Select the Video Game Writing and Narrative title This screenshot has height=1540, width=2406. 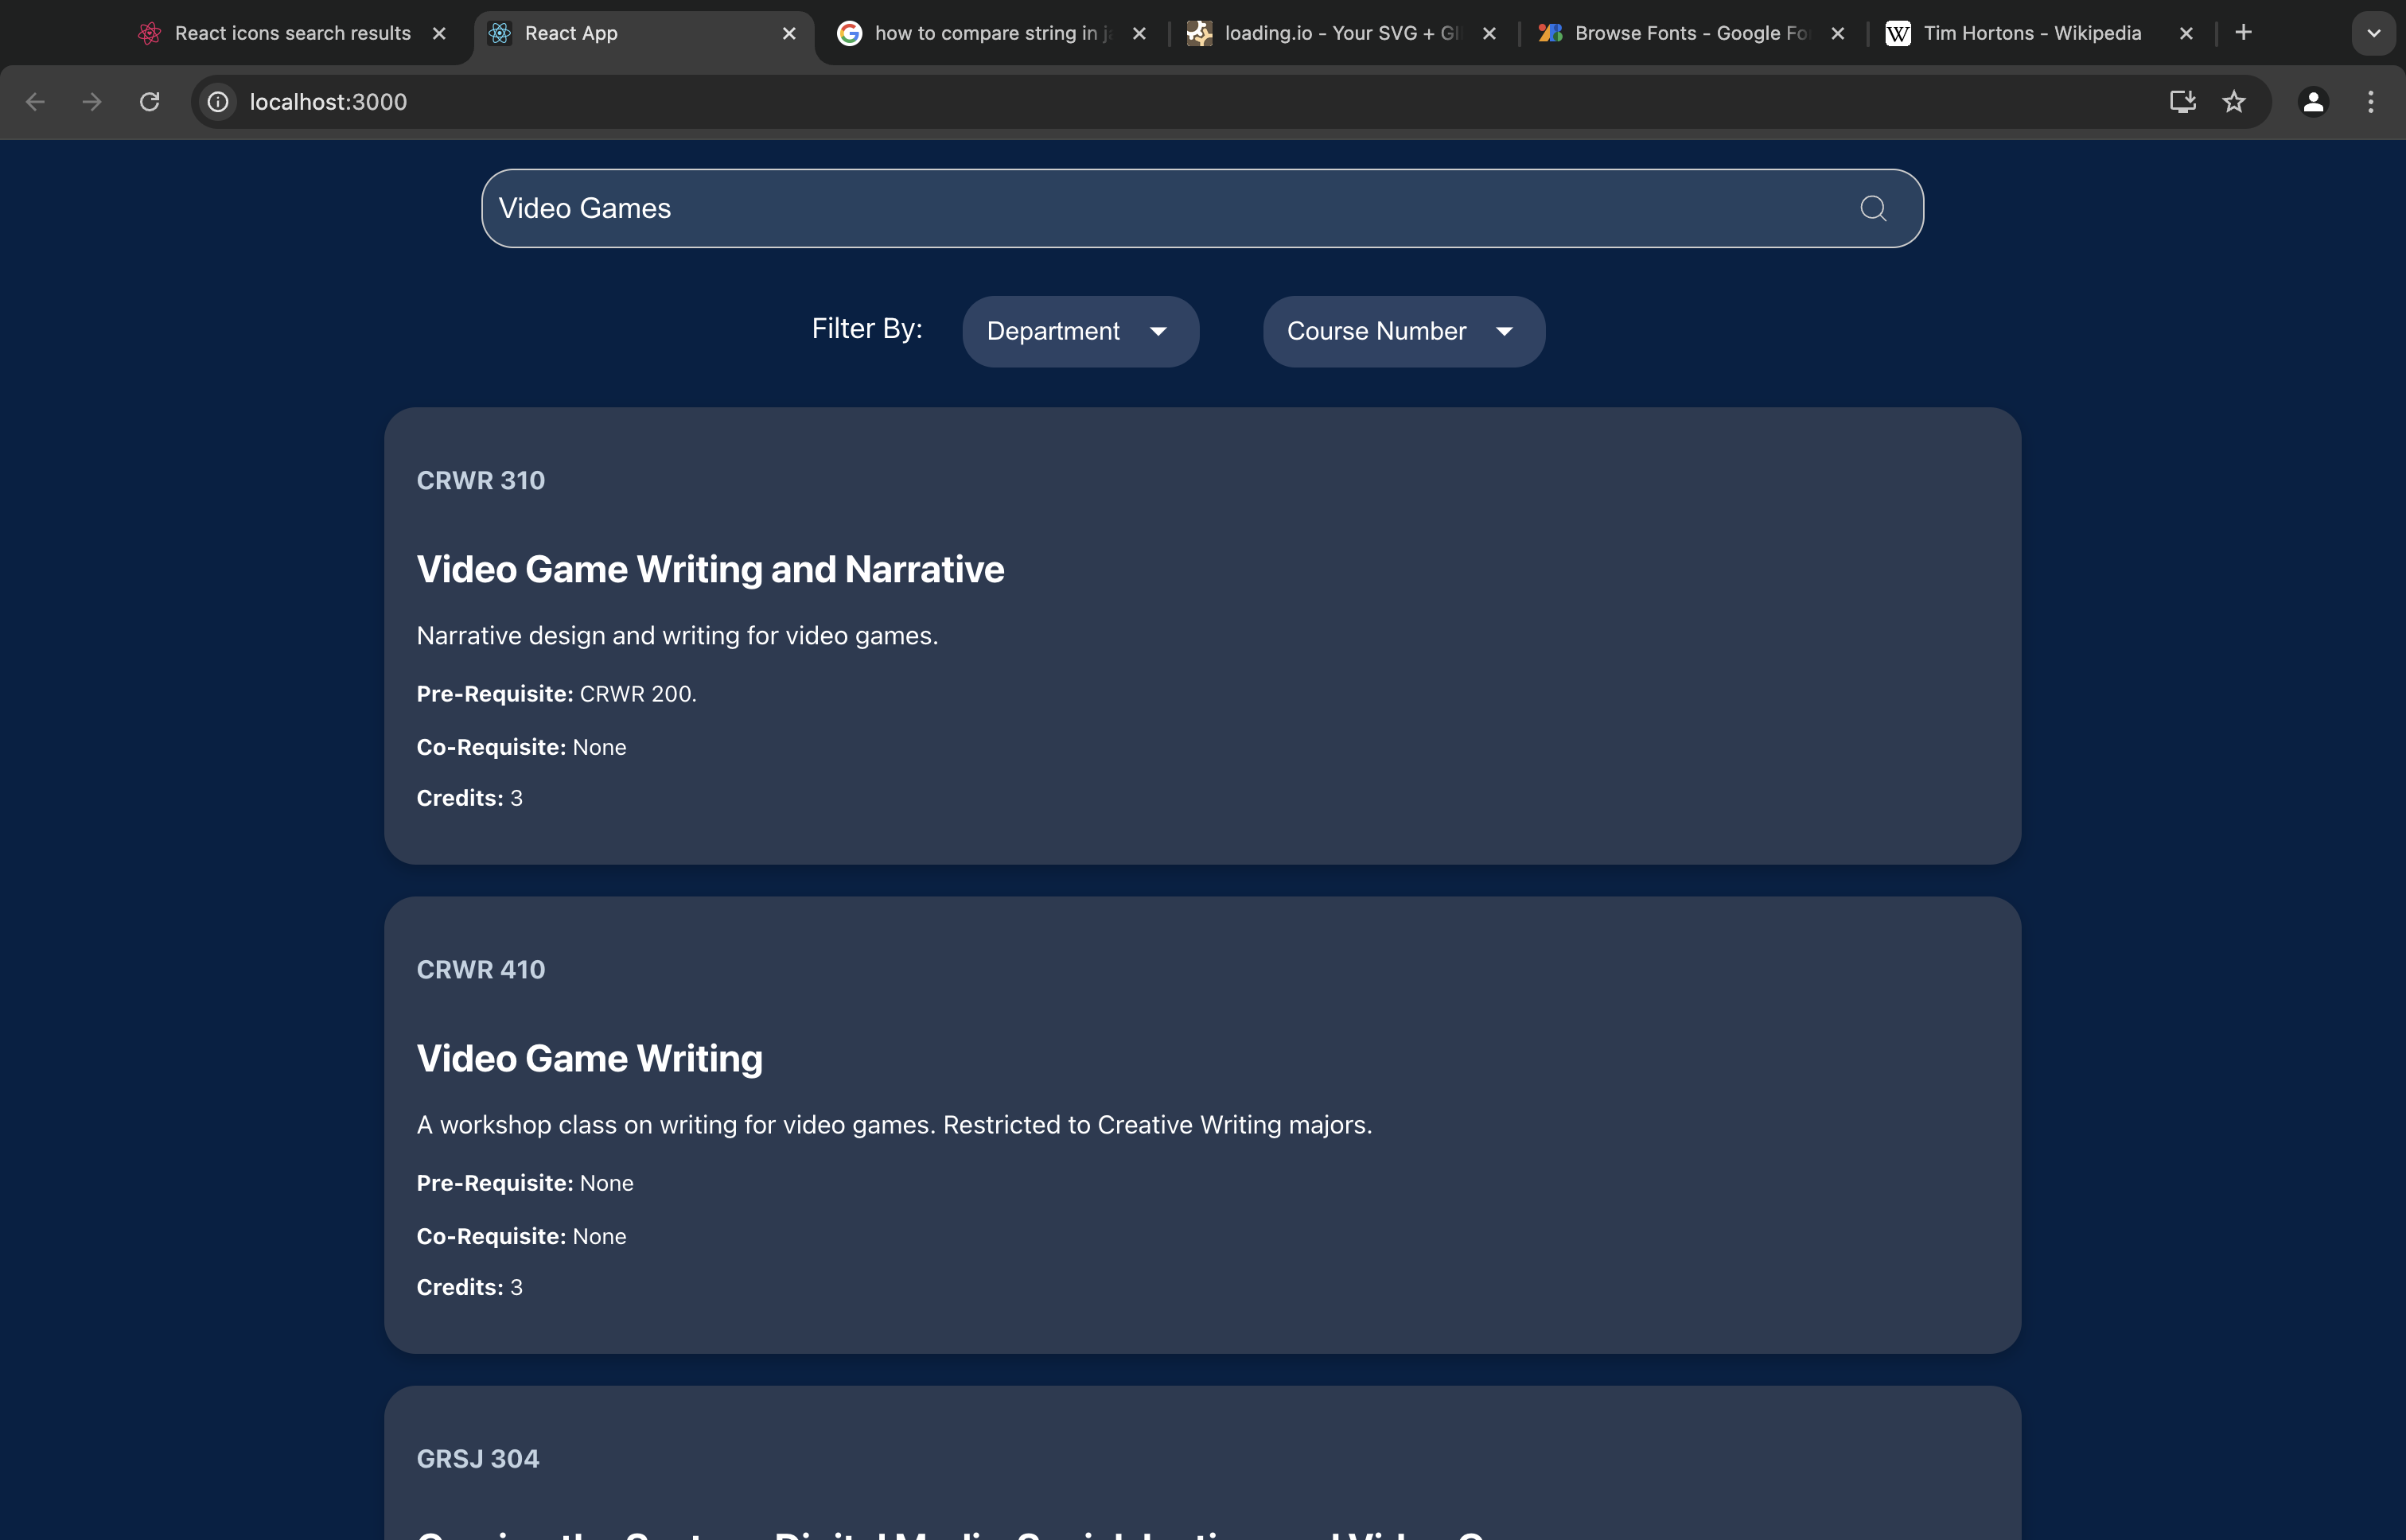(x=710, y=569)
